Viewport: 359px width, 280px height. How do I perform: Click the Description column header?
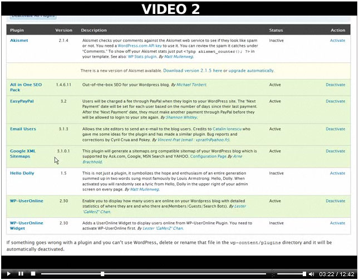(x=94, y=30)
